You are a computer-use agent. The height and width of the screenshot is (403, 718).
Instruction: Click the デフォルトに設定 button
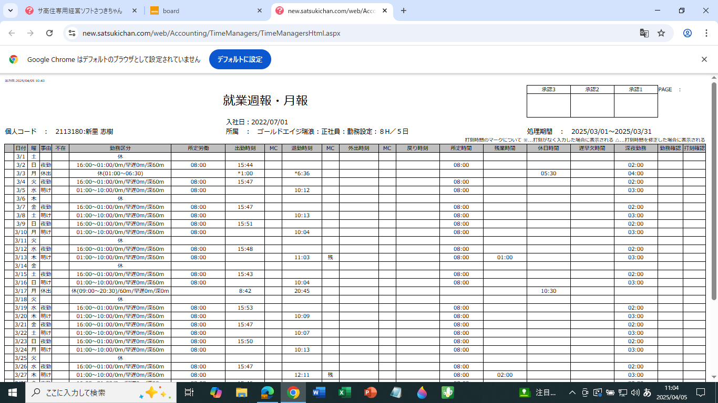pos(240,59)
